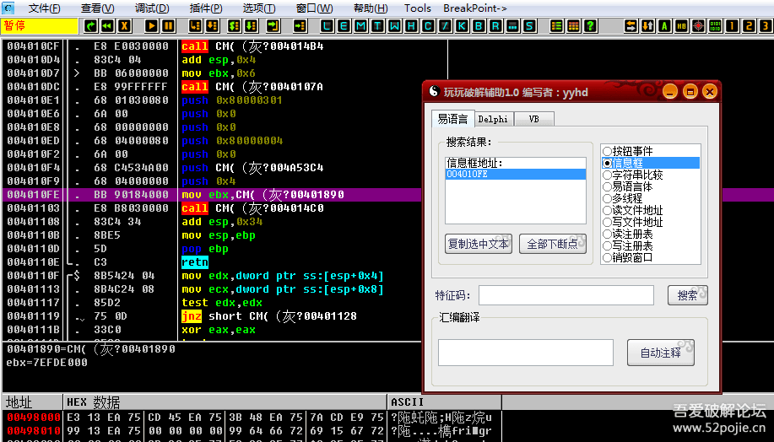Open Call stack with K icon
This screenshot has height=442, width=774.
pos(462,25)
